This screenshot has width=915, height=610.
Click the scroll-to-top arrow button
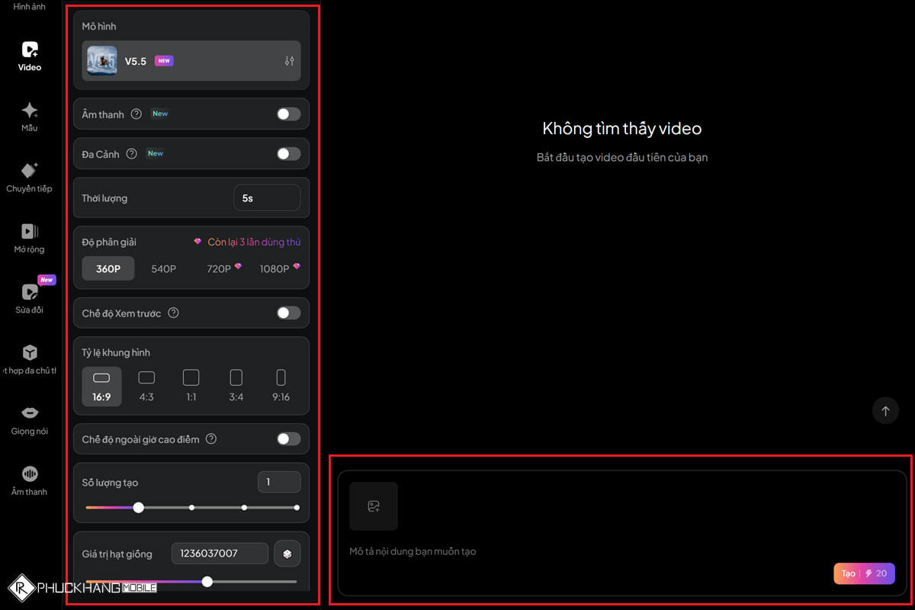885,410
